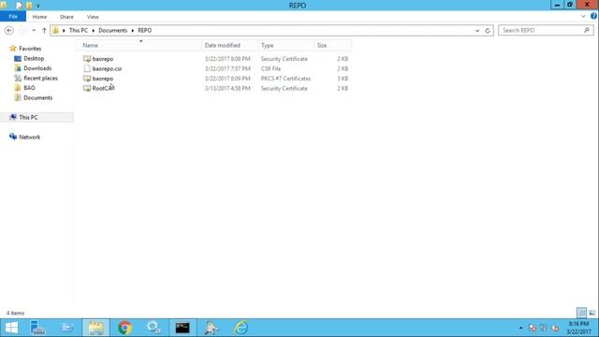Open the Share ribbon tab
The height and width of the screenshot is (337, 599).
(66, 17)
